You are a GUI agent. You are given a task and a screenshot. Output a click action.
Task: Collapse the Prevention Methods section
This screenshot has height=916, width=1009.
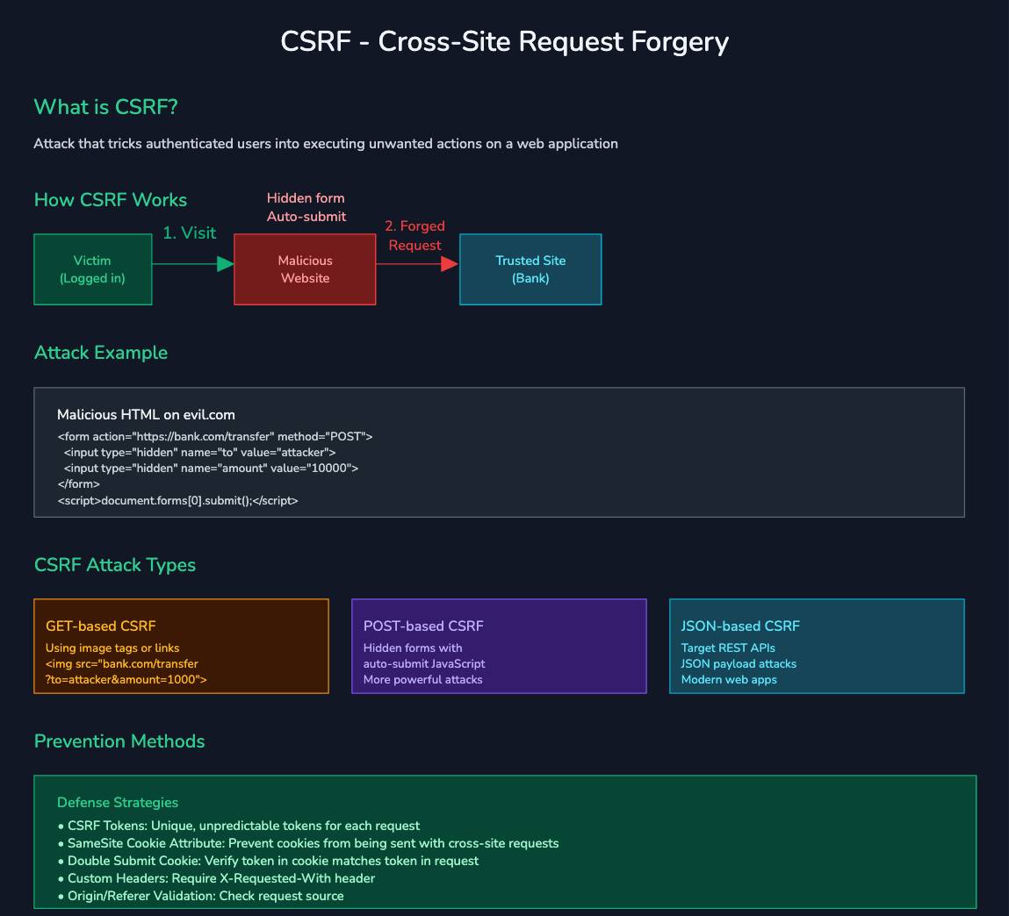click(119, 741)
